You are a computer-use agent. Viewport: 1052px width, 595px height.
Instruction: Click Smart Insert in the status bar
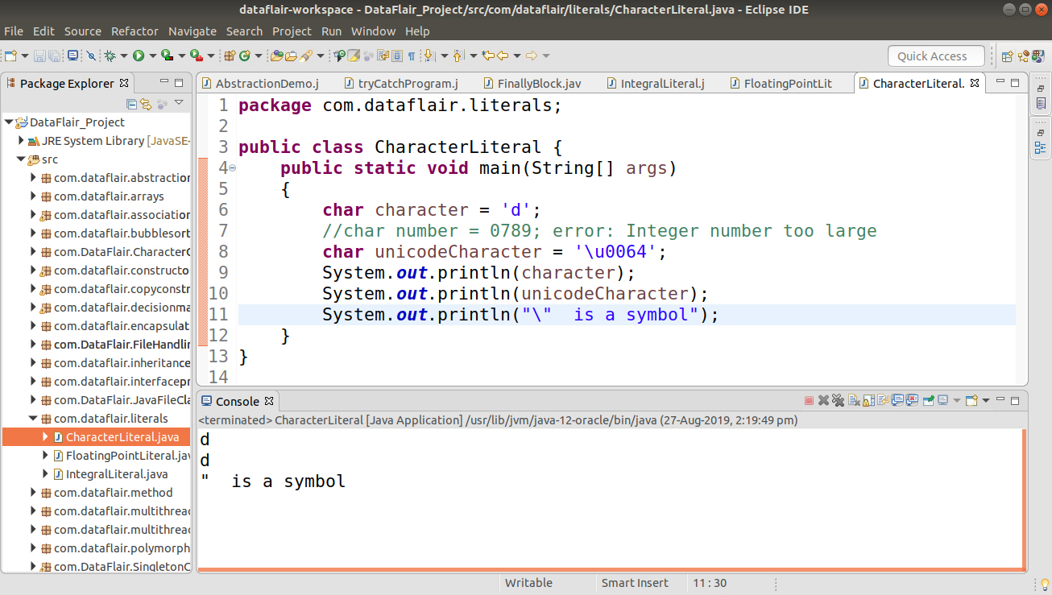[x=635, y=583]
